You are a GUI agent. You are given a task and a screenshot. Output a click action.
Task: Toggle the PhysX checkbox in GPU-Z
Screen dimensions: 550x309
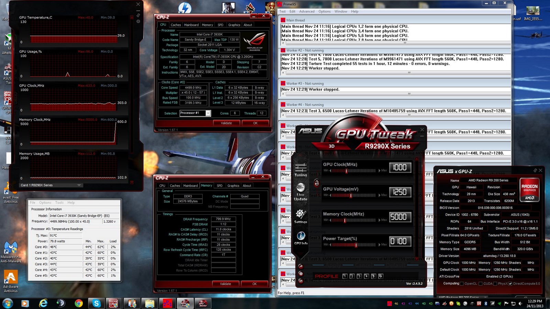pos(495,284)
